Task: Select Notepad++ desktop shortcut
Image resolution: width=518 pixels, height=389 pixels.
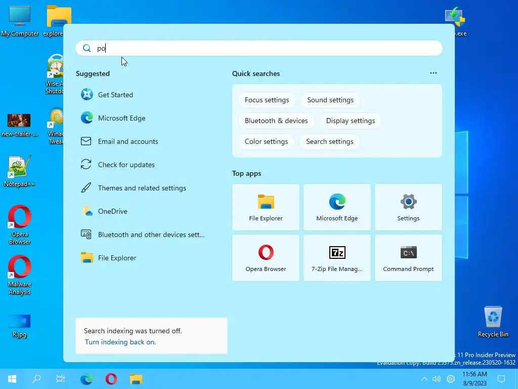Action: [20, 171]
